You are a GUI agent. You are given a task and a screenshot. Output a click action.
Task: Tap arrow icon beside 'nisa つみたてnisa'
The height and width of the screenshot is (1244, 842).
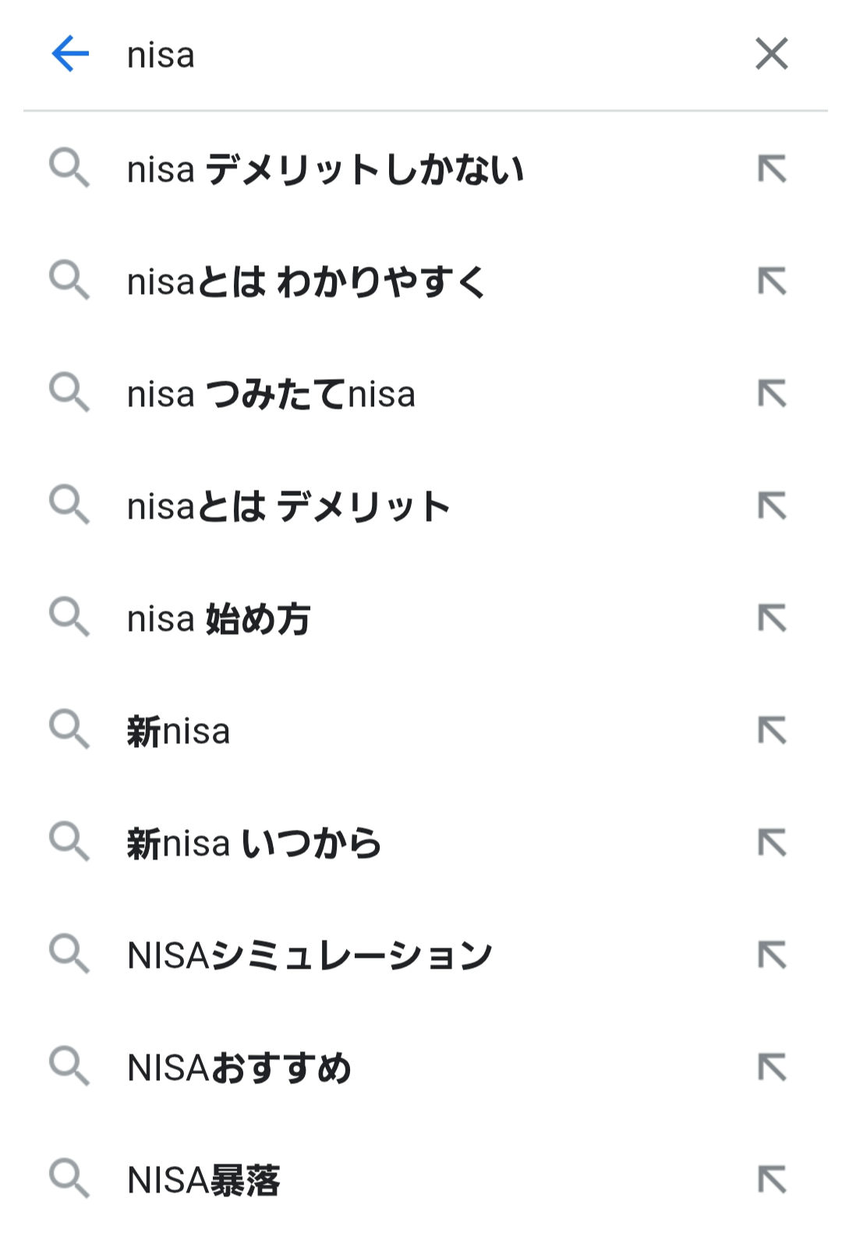coord(772,394)
